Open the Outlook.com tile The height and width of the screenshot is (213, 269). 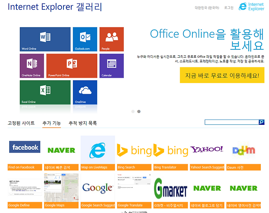[x=85, y=39]
